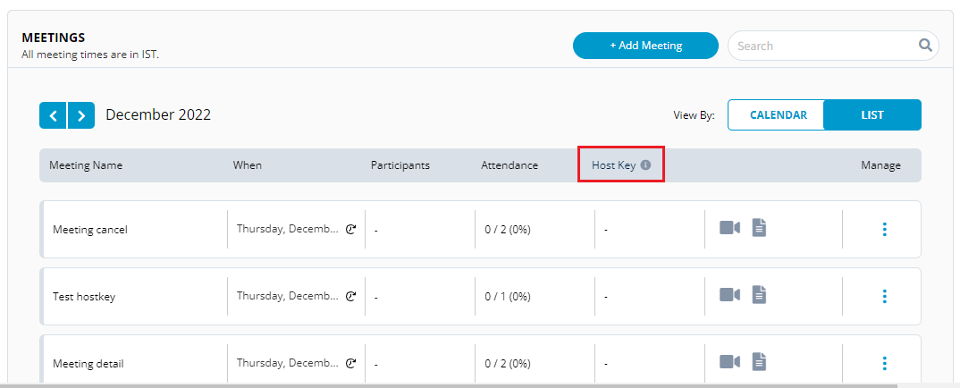Click the Host Key info icon
Viewport: 960px width, 388px height.
[645, 165]
